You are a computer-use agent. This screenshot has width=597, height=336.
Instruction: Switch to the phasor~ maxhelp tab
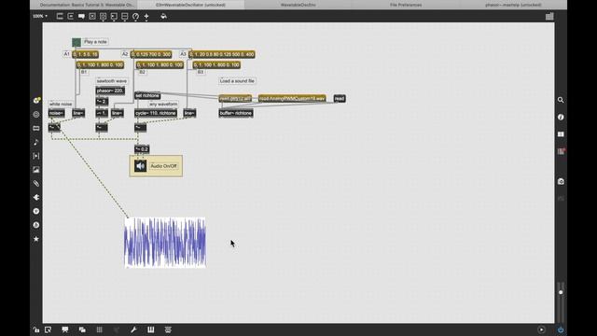(513, 5)
